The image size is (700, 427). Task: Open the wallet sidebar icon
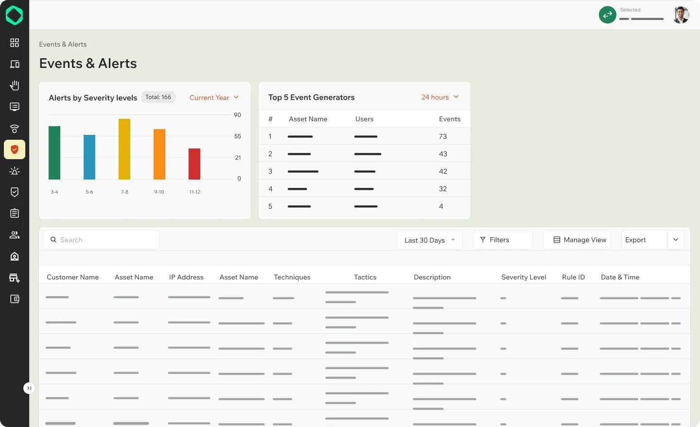(x=15, y=299)
